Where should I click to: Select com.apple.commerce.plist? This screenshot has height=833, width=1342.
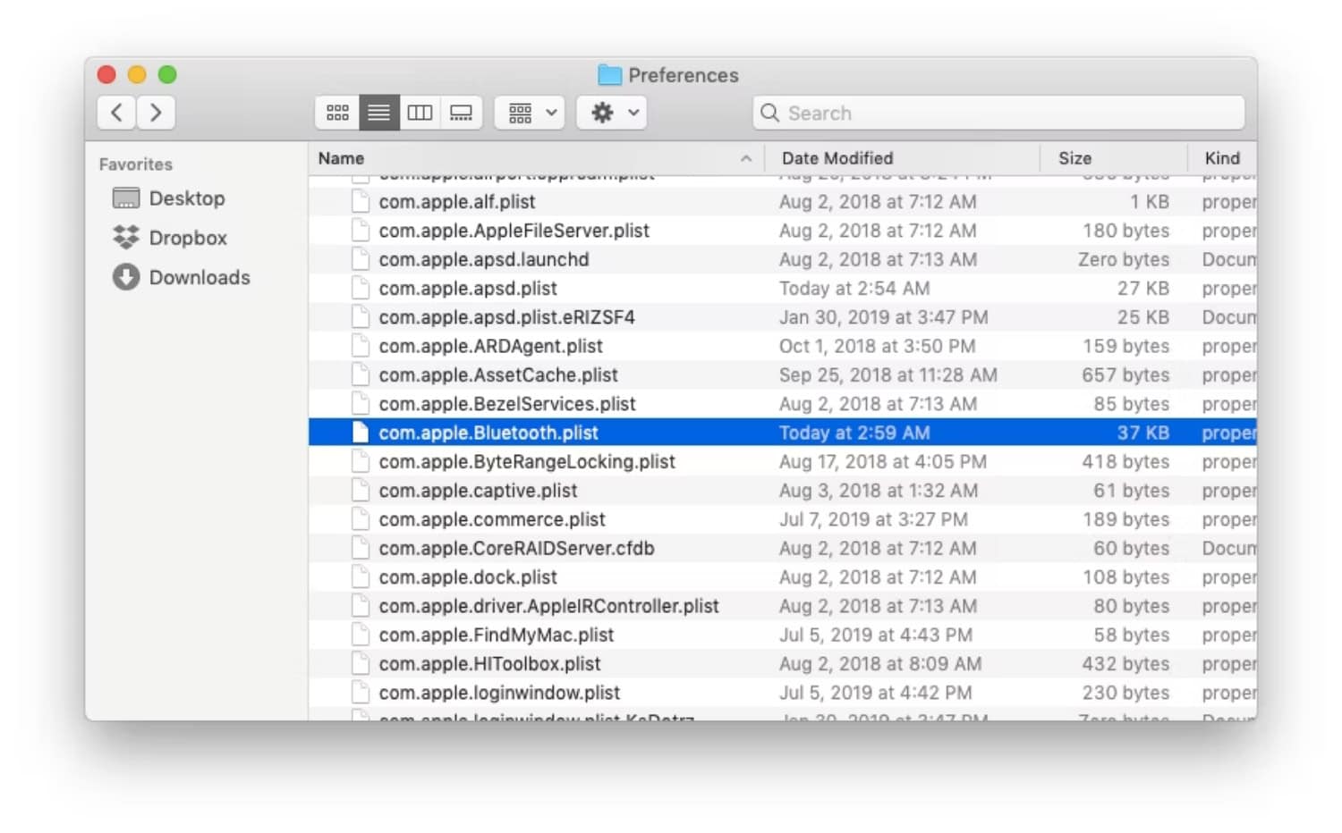(x=783, y=519)
